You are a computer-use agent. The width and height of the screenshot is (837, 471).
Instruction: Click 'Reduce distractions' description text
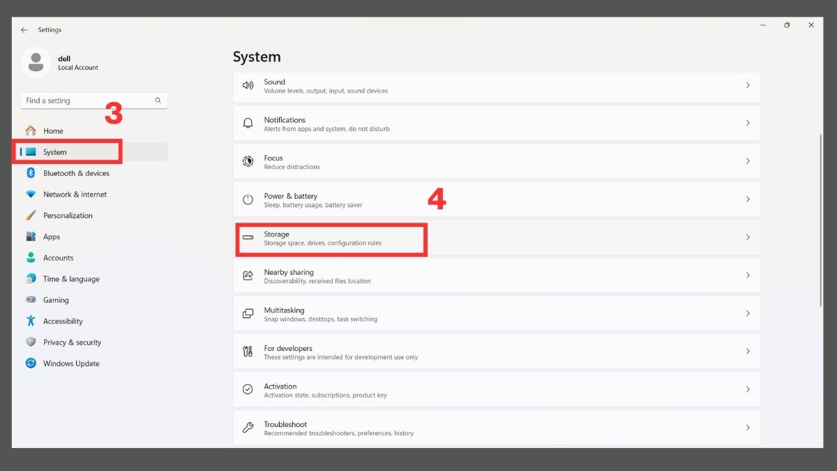(x=292, y=167)
